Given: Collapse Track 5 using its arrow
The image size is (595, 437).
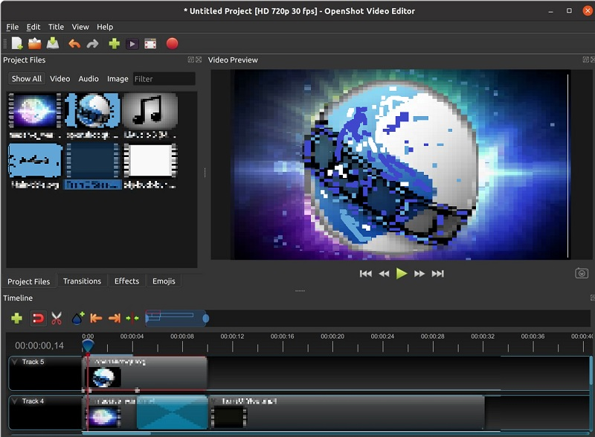Looking at the screenshot, I should pyautogui.click(x=15, y=362).
